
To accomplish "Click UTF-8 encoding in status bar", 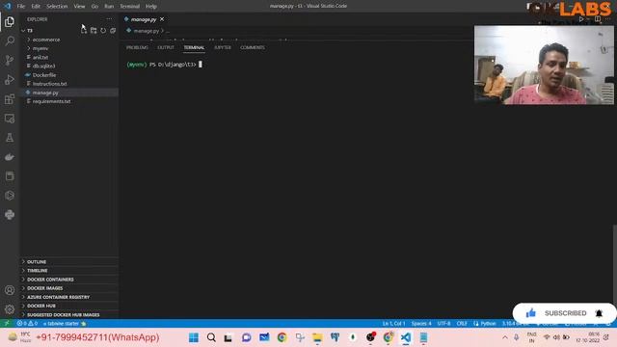I will point(443,324).
